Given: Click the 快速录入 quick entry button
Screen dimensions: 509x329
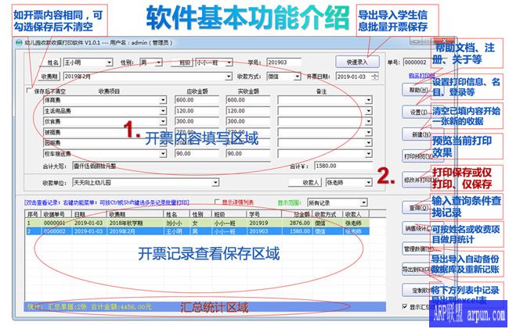Looking at the screenshot, I should [x=358, y=61].
